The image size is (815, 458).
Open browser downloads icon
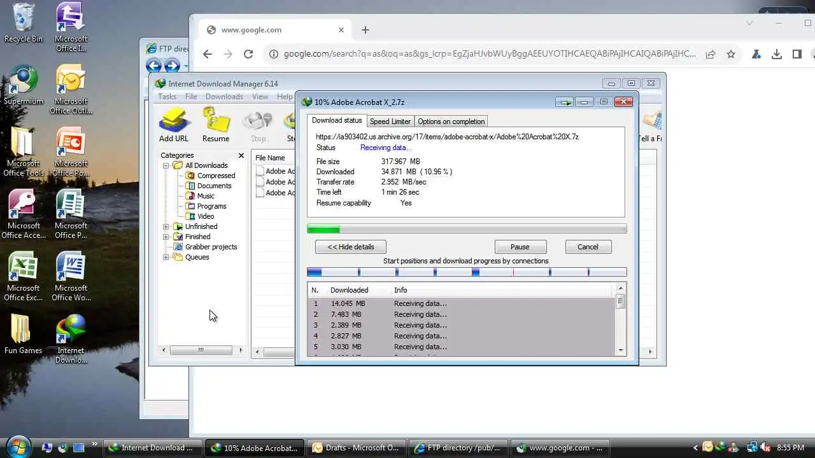[777, 54]
